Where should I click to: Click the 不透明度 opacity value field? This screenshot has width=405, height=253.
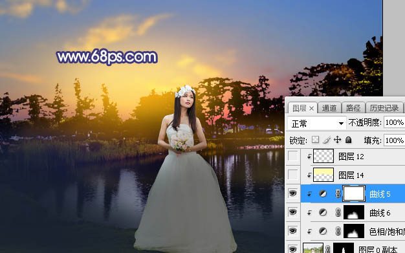(x=394, y=122)
